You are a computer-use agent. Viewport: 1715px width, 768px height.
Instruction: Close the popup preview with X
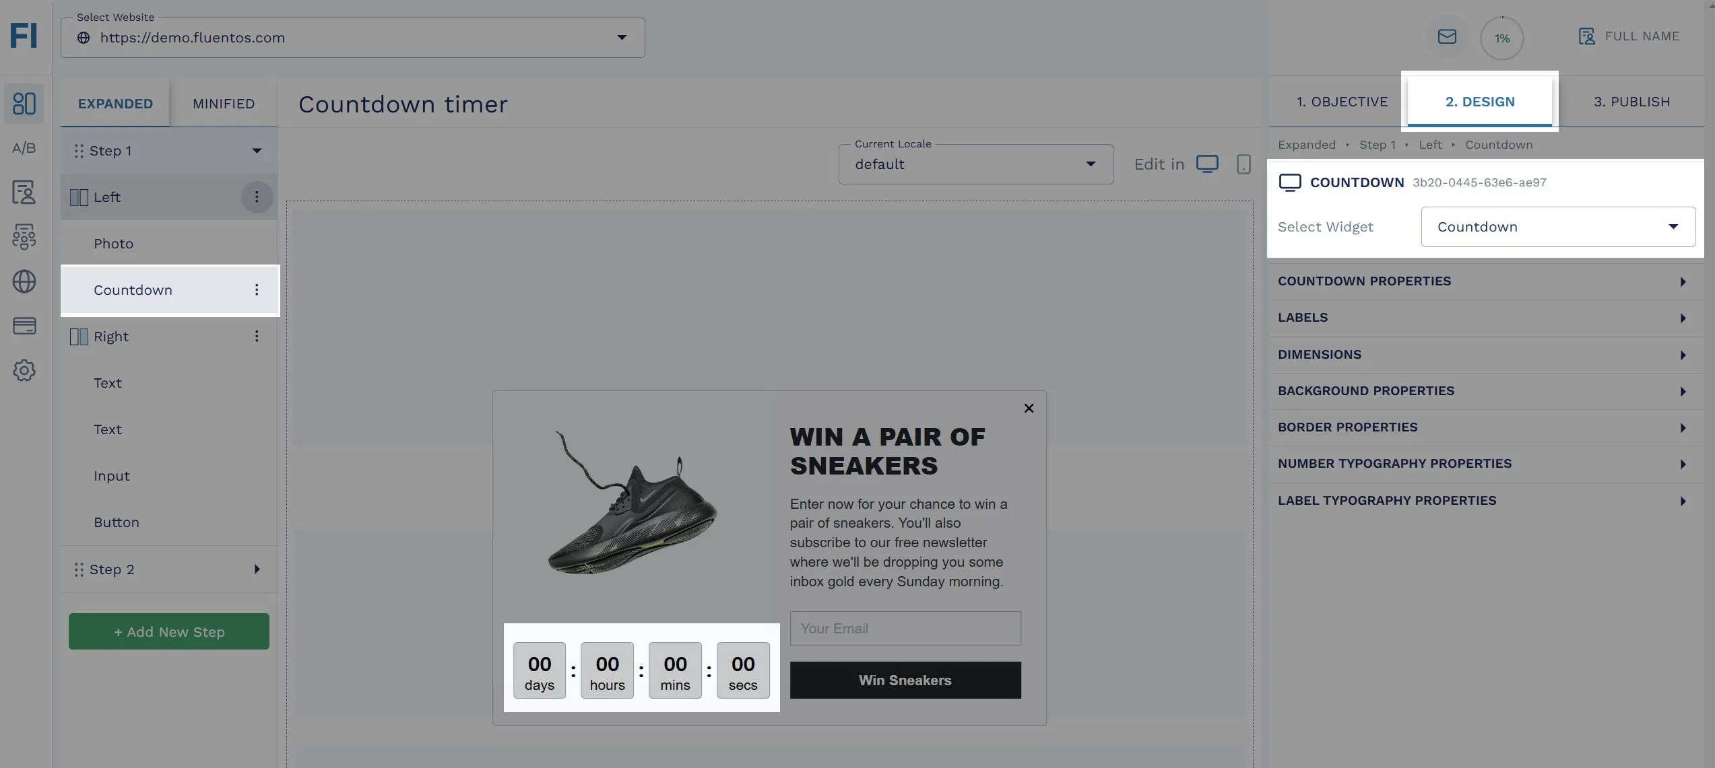(x=1029, y=409)
